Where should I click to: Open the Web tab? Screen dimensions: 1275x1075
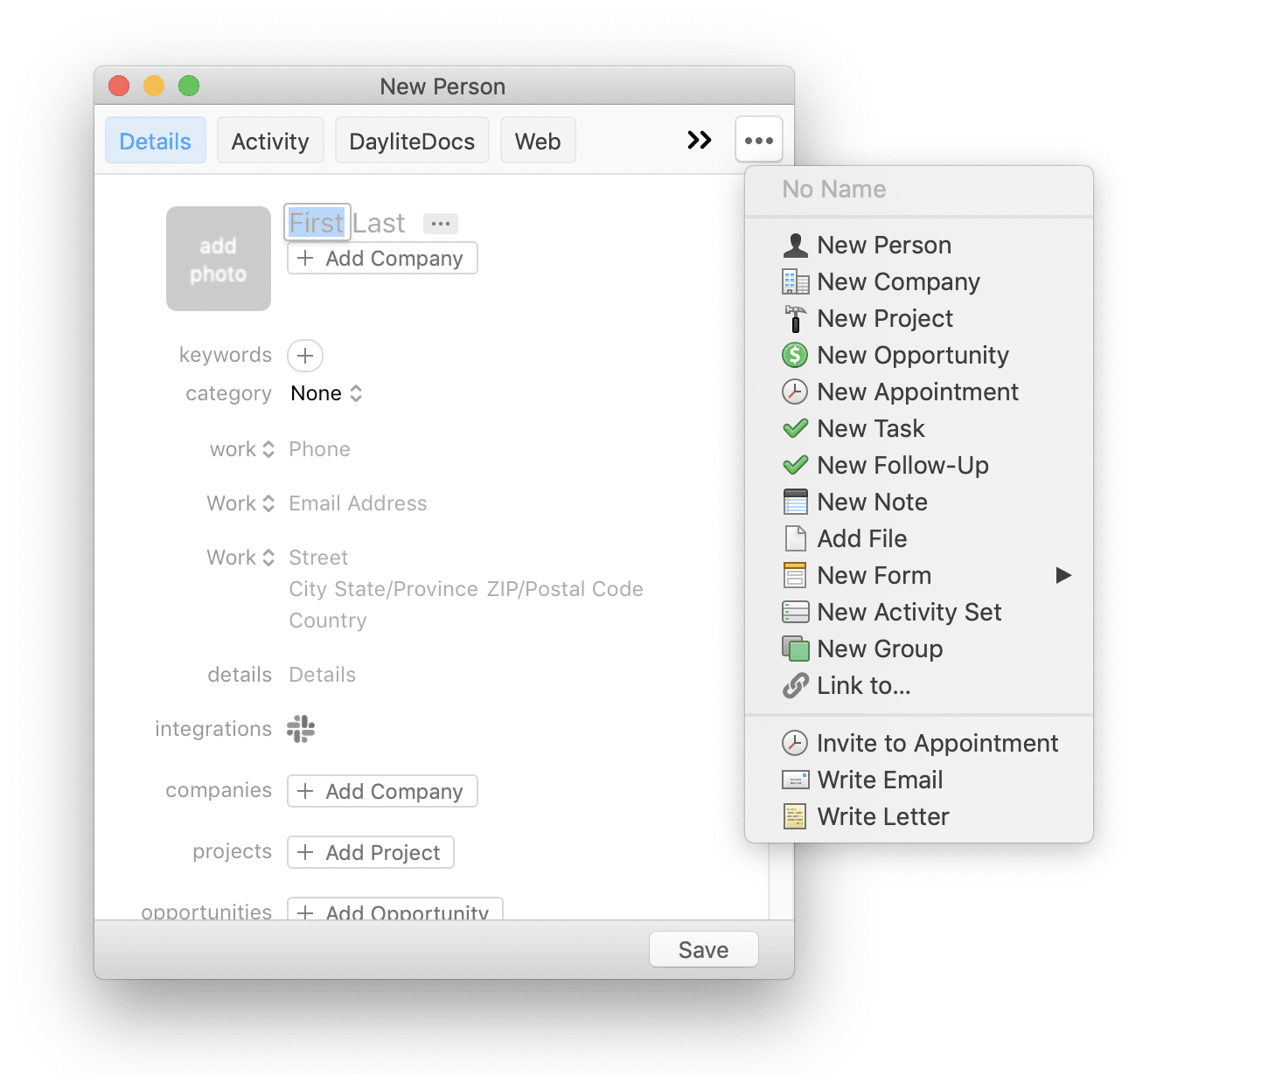pos(538,141)
